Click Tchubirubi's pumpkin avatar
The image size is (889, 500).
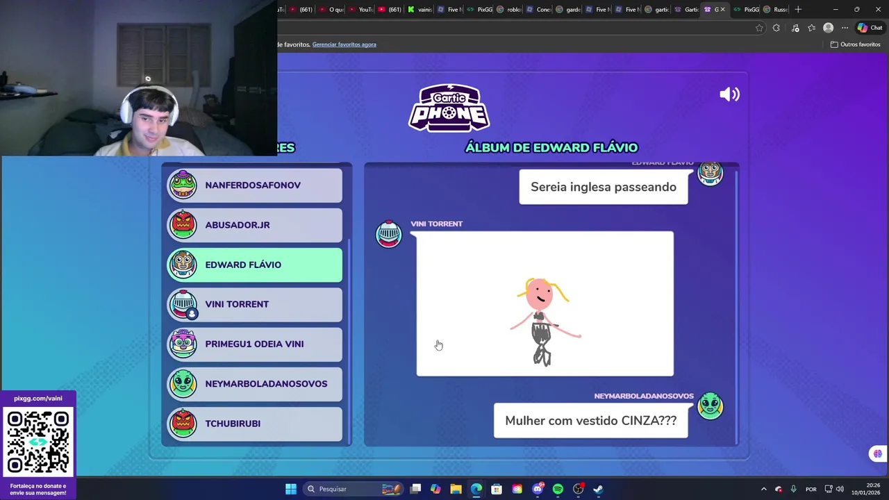183,423
